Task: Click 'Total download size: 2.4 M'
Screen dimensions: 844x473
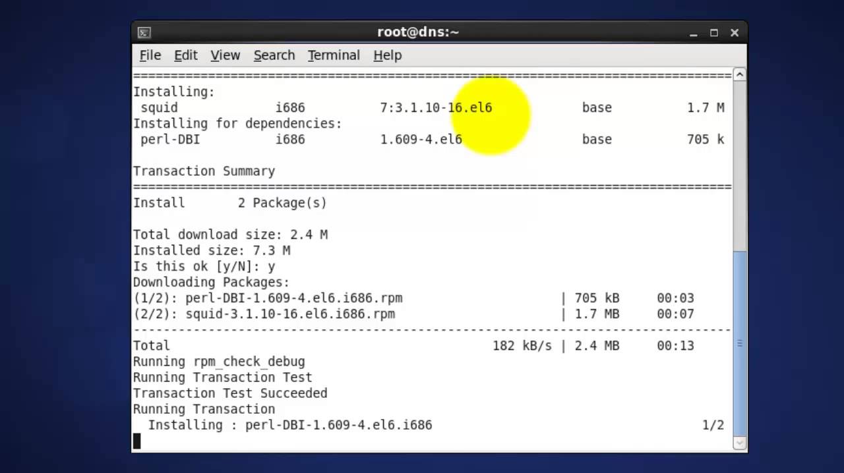Action: point(230,235)
